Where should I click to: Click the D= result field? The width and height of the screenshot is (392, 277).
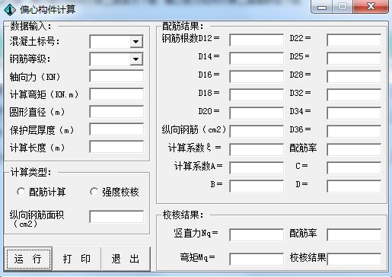click(x=354, y=186)
